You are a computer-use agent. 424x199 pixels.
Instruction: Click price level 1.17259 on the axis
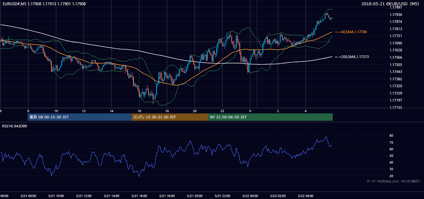(x=396, y=93)
